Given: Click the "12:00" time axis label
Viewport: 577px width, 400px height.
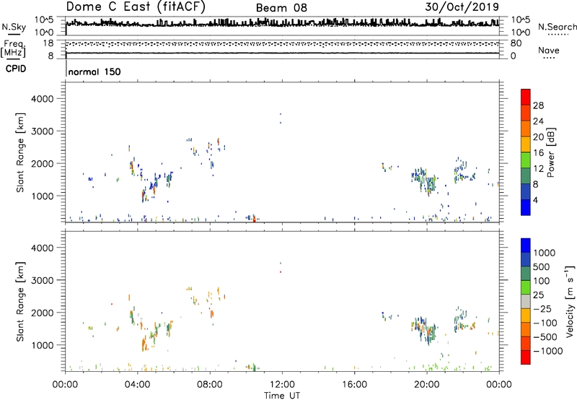Looking at the screenshot, I should point(282,385).
